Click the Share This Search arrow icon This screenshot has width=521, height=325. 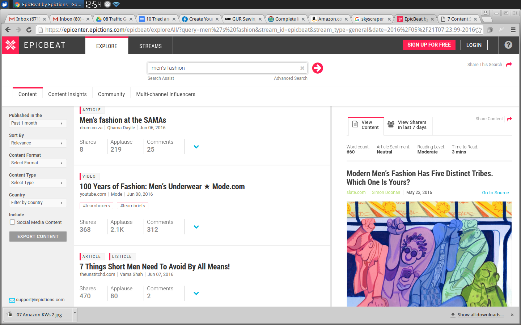click(x=509, y=64)
